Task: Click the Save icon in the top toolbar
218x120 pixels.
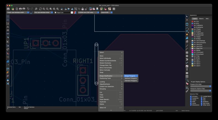Action: 8,9
